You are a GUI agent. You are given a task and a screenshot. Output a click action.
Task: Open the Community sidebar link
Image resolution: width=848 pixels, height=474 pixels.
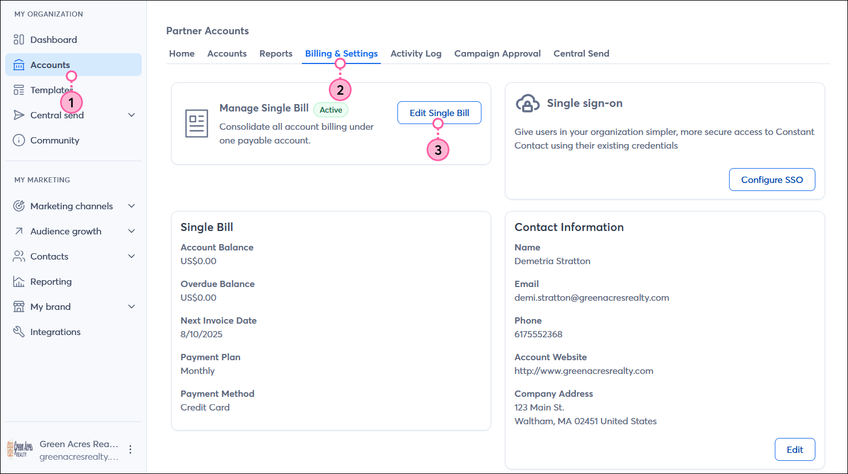(73, 140)
